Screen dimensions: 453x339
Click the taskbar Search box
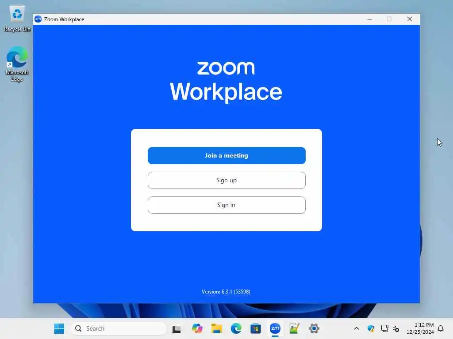pos(119,328)
